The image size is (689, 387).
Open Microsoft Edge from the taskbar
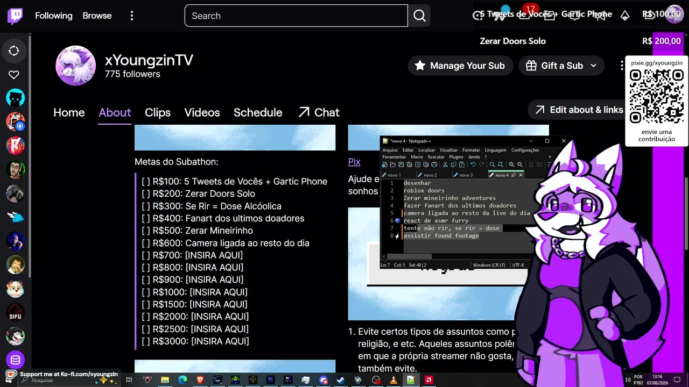(182, 380)
